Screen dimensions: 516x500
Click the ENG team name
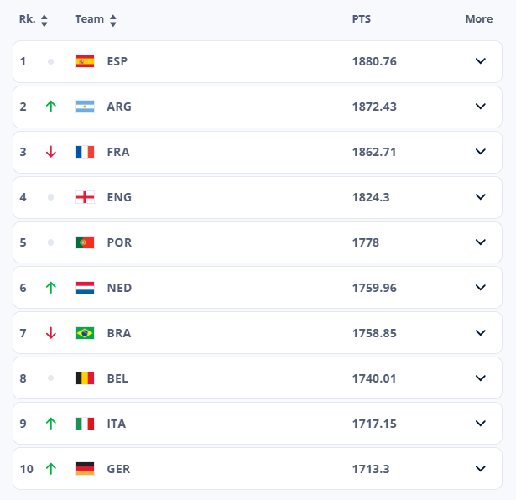(119, 197)
